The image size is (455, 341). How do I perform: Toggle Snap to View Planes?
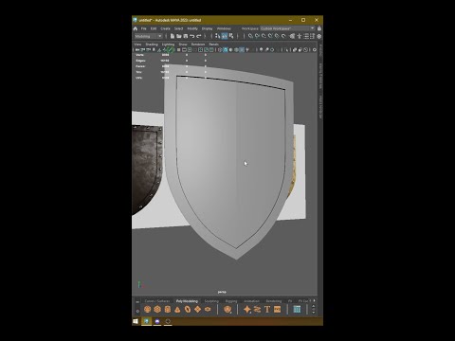click(277, 36)
